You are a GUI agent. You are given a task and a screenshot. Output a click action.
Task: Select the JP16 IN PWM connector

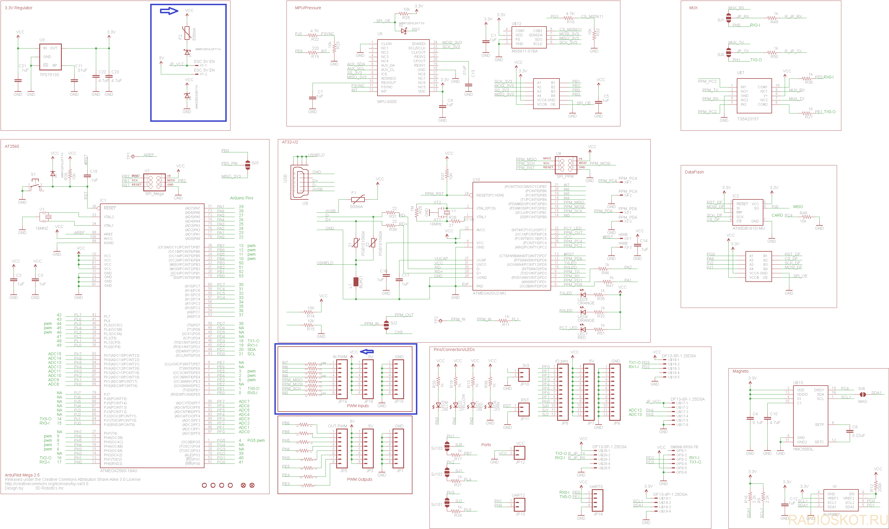click(342, 379)
